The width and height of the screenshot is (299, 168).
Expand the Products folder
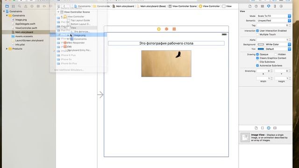7,49
